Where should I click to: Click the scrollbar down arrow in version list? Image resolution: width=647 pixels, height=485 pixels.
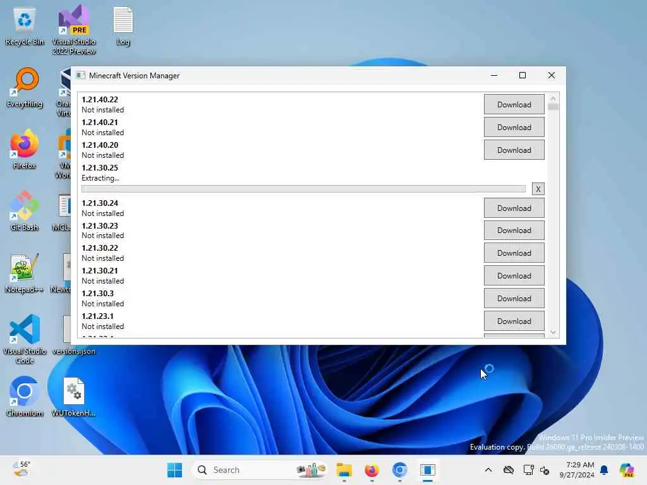553,332
